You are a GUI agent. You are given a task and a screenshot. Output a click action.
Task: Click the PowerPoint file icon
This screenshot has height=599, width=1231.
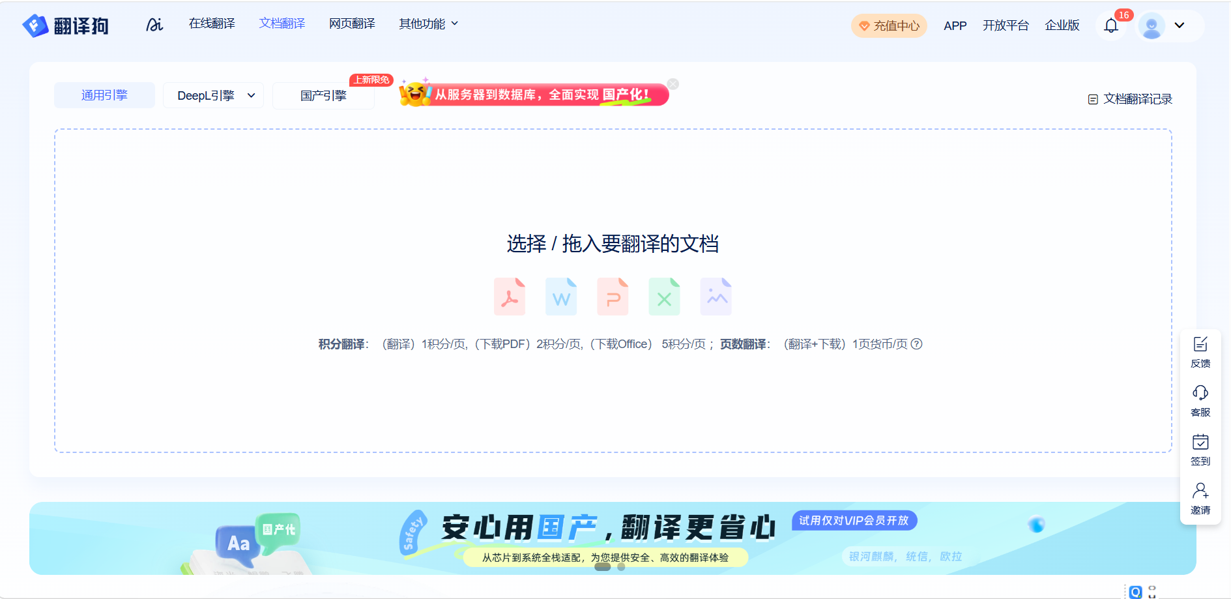click(x=613, y=297)
